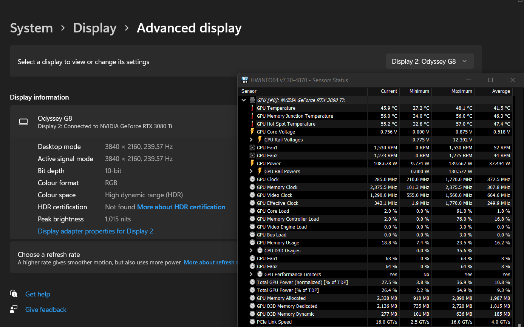Click the HWiNFO64 logo in the title bar
Image resolution: width=524 pixels, height=327 pixels.
click(x=245, y=80)
